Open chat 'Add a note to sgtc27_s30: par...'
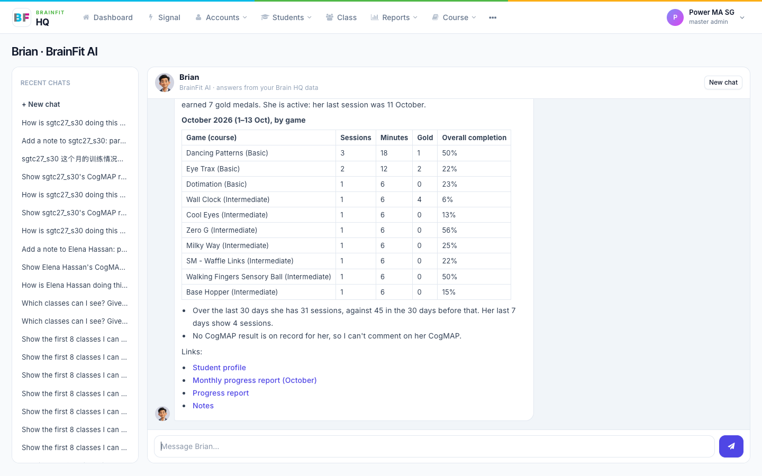The image size is (762, 476). [74, 141]
